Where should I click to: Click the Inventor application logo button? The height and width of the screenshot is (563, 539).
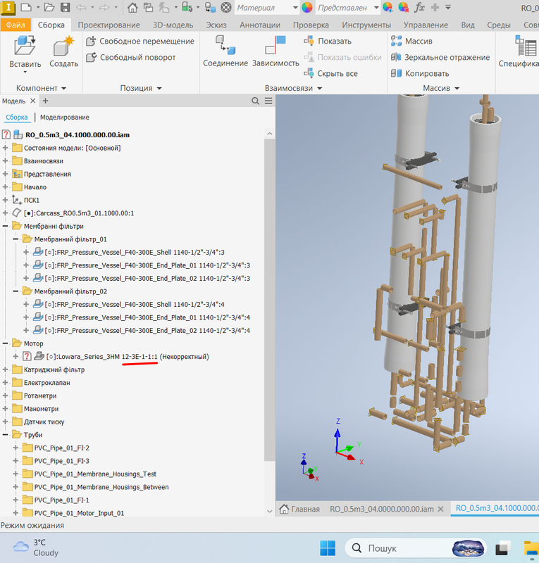pyautogui.click(x=8, y=7)
